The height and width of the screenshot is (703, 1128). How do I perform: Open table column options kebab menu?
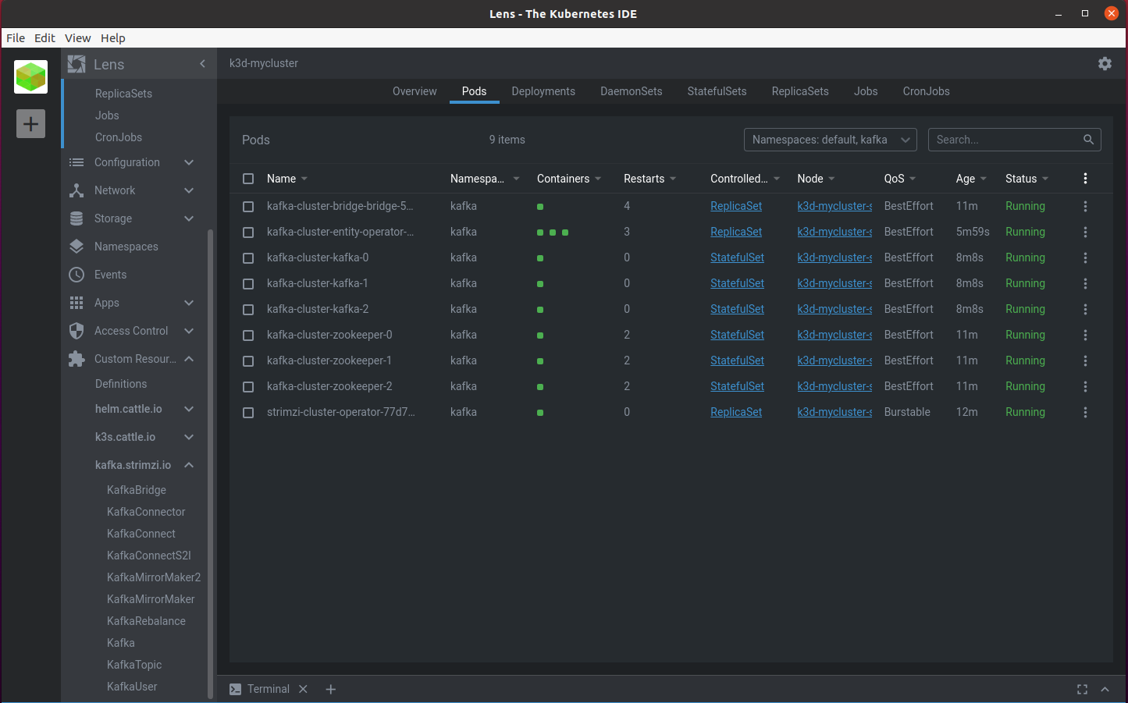click(x=1085, y=179)
